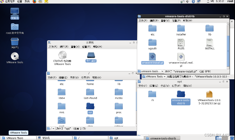Open File menu in Computer window
This screenshot has height=140, width=235.
(x=53, y=47)
